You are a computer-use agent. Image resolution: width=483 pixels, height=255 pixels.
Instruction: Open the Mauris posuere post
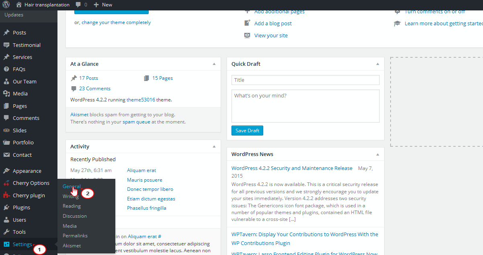click(x=145, y=180)
